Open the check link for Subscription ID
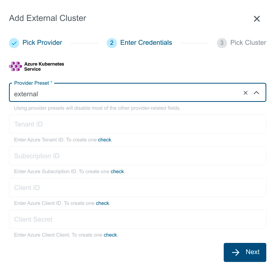Image resolution: width=276 pixels, height=275 pixels. (x=117, y=172)
